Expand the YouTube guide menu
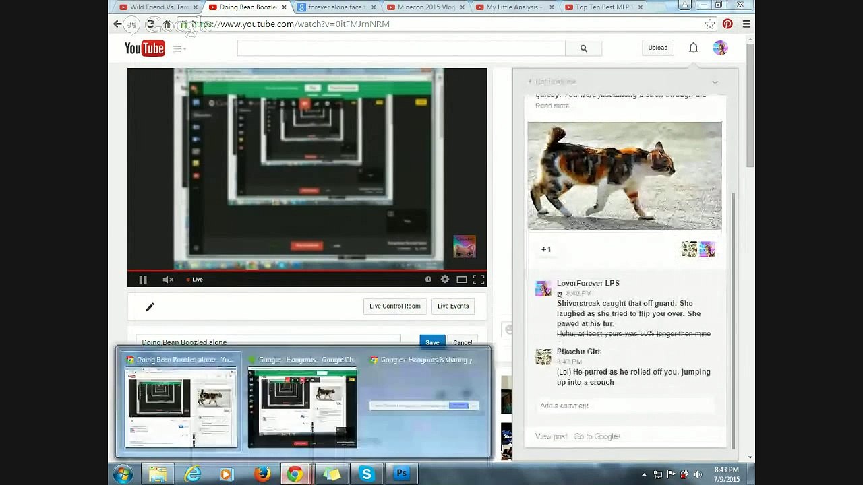Viewport: 863px width, 485px height. click(x=179, y=48)
